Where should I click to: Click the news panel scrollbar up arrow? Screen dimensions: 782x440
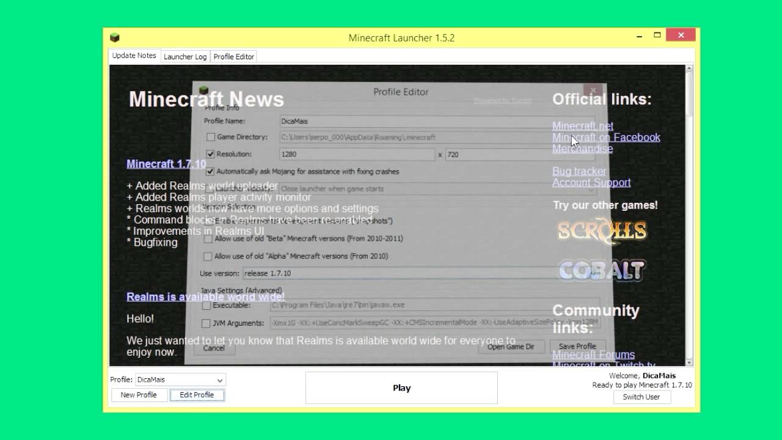(689, 69)
